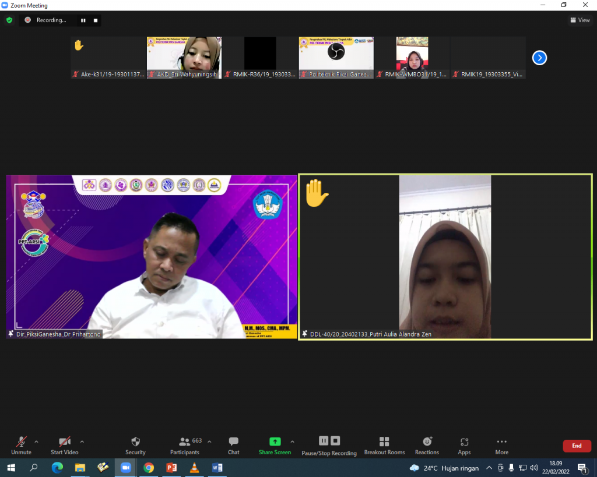Screen dimensions: 597x477
Task: Start Video camera button
Action: tap(64, 446)
